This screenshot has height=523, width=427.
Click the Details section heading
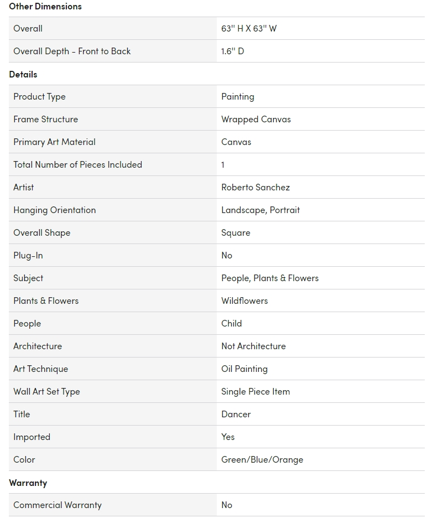[x=23, y=74]
